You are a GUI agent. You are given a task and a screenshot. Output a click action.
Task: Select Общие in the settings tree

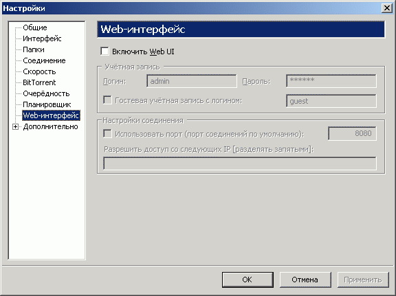pyautogui.click(x=35, y=27)
